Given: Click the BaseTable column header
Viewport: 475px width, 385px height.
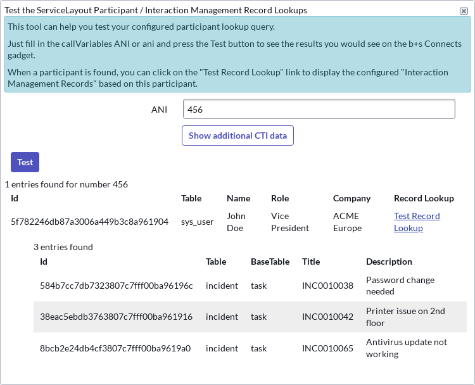Looking at the screenshot, I should (270, 262).
